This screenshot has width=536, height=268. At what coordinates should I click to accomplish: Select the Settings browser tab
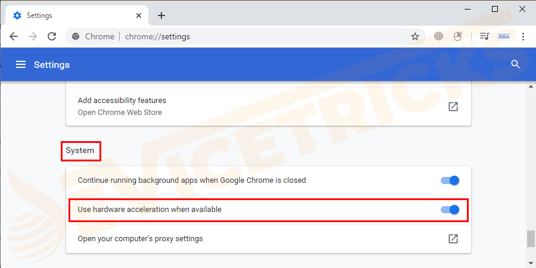click(71, 15)
